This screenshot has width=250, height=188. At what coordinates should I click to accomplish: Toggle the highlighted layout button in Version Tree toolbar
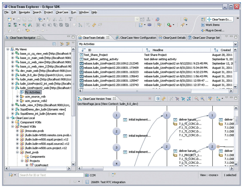pyautogui.click(x=158, y=99)
